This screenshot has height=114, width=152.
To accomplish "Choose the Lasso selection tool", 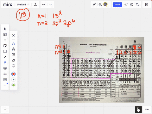I will point(13,66).
